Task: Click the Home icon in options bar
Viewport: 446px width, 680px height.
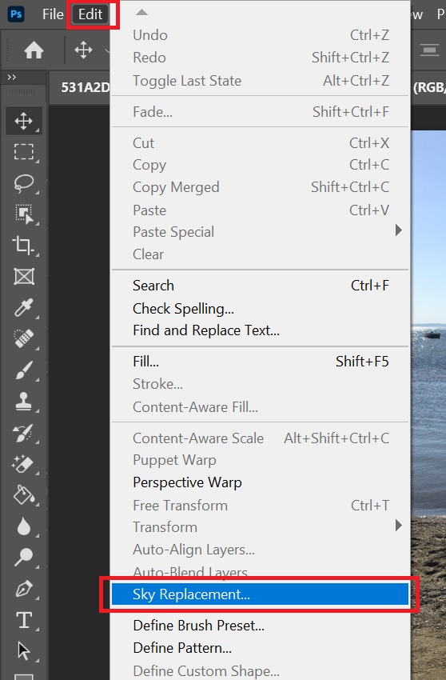Action: click(34, 50)
